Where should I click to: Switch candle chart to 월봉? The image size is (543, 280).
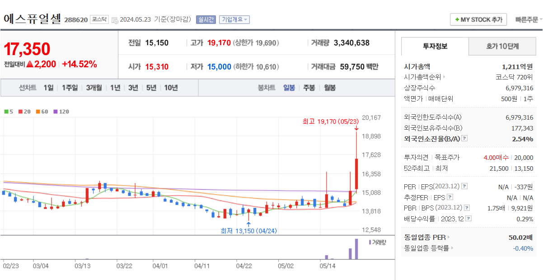(x=330, y=88)
